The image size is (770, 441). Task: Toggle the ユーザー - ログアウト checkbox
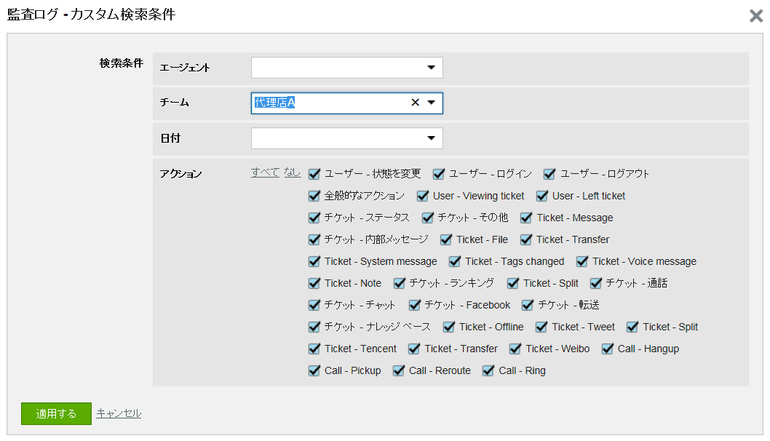(x=549, y=174)
